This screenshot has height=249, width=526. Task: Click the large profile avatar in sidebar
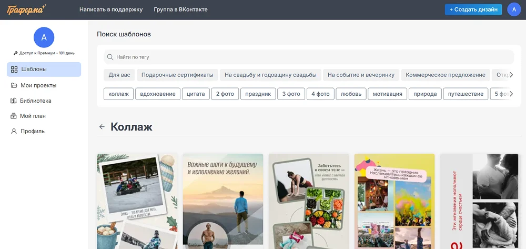pos(44,37)
